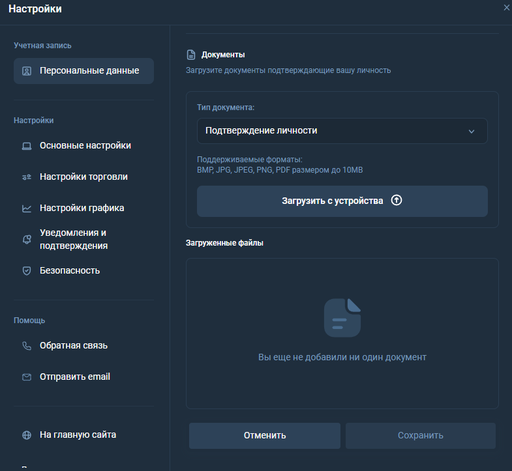Open Персональные данные section

tap(83, 71)
